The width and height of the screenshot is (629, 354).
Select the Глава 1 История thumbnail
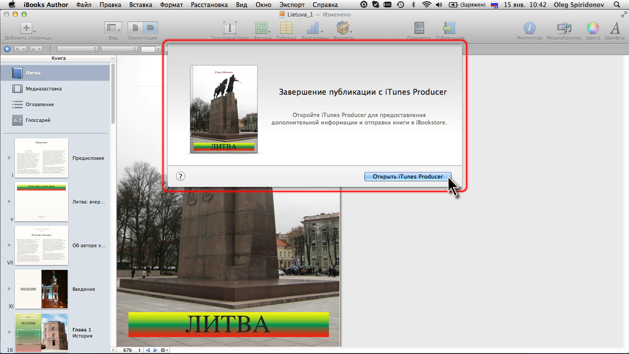coord(41,332)
